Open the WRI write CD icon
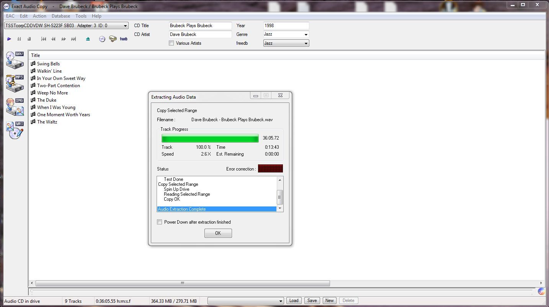 pyautogui.click(x=15, y=130)
